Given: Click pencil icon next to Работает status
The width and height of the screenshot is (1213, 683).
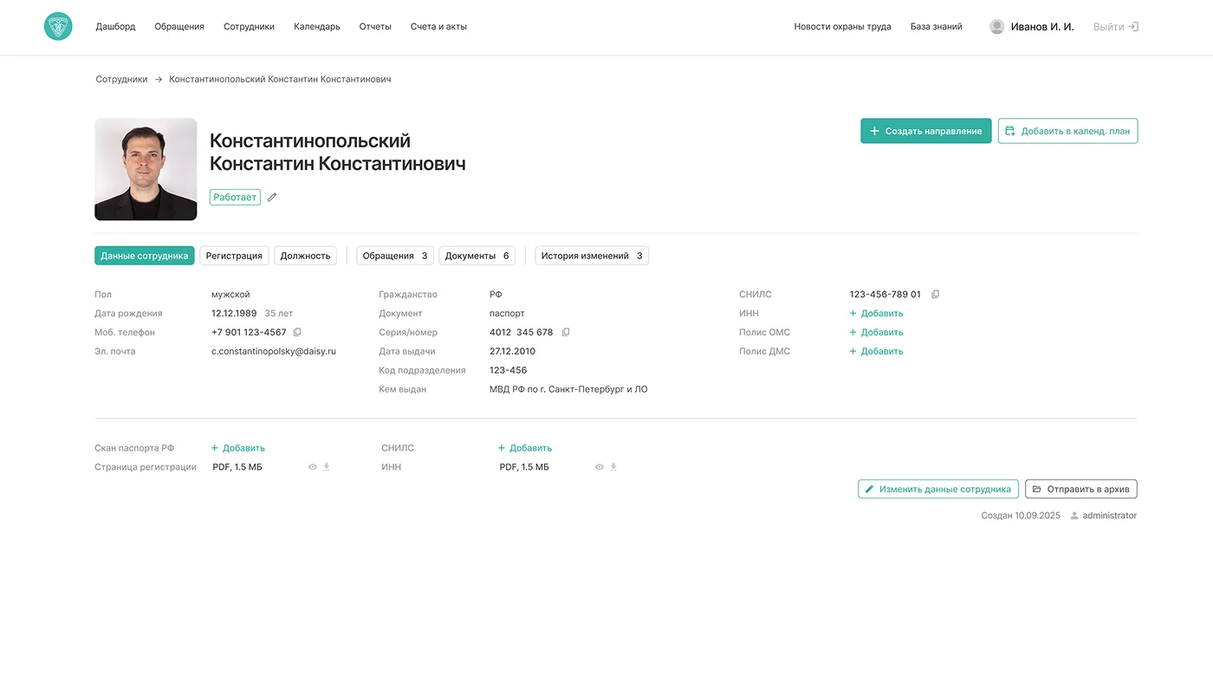Looking at the screenshot, I should (272, 198).
